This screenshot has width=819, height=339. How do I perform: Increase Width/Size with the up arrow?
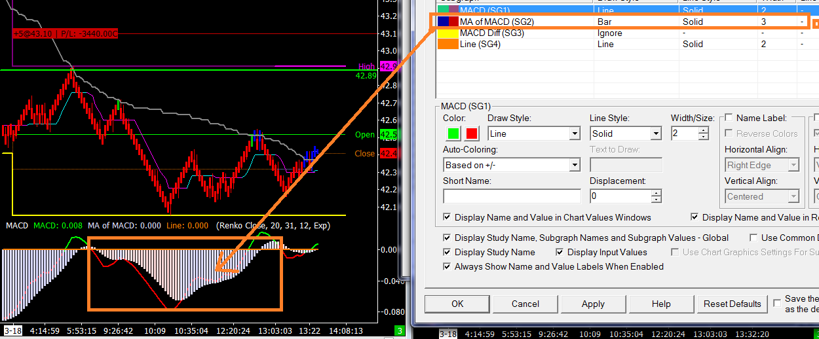click(704, 130)
